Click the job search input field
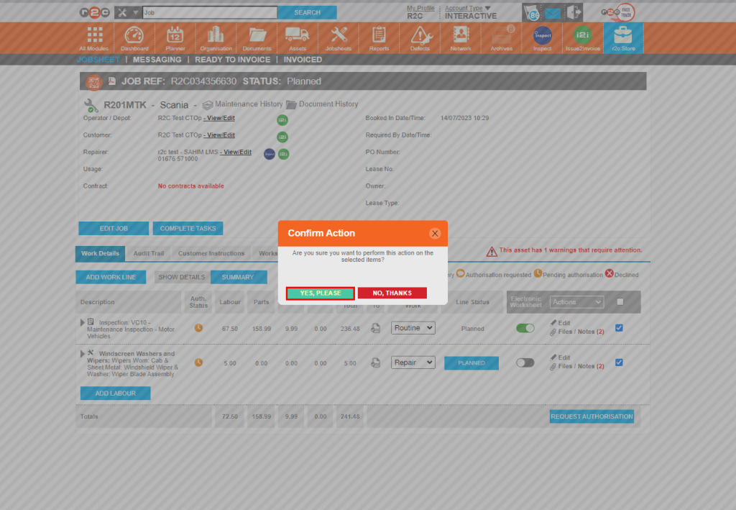This screenshot has height=510, width=736. [x=208, y=12]
